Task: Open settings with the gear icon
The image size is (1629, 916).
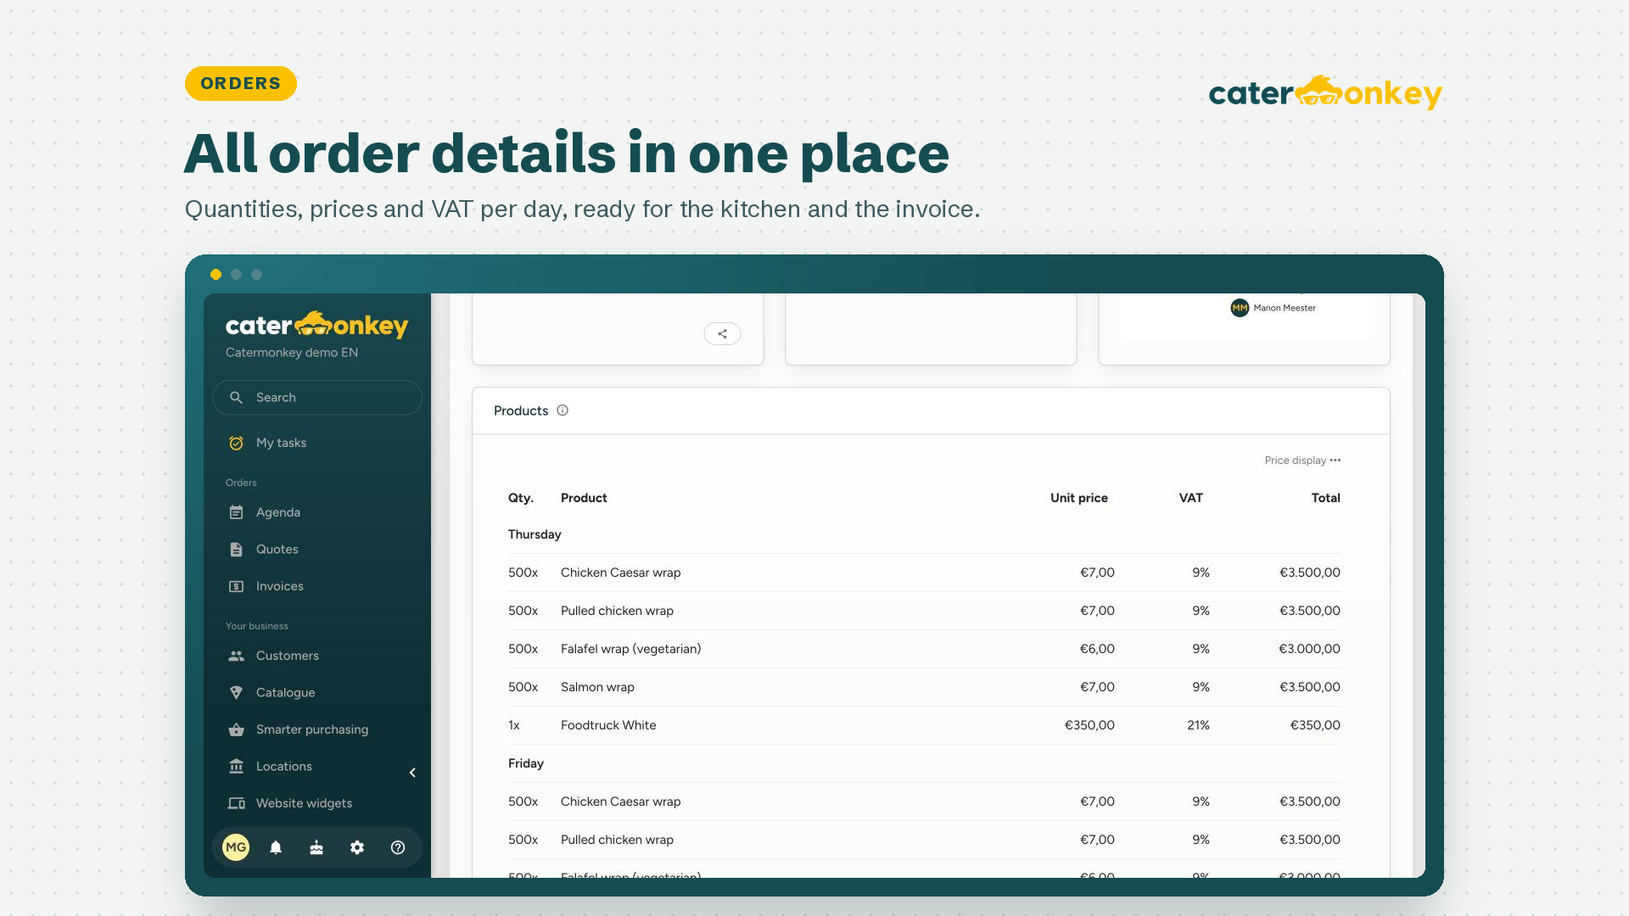Action: (357, 847)
